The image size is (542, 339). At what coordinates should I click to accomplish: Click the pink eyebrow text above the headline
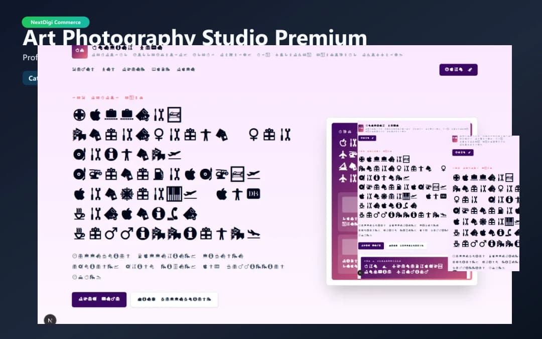coord(107,98)
